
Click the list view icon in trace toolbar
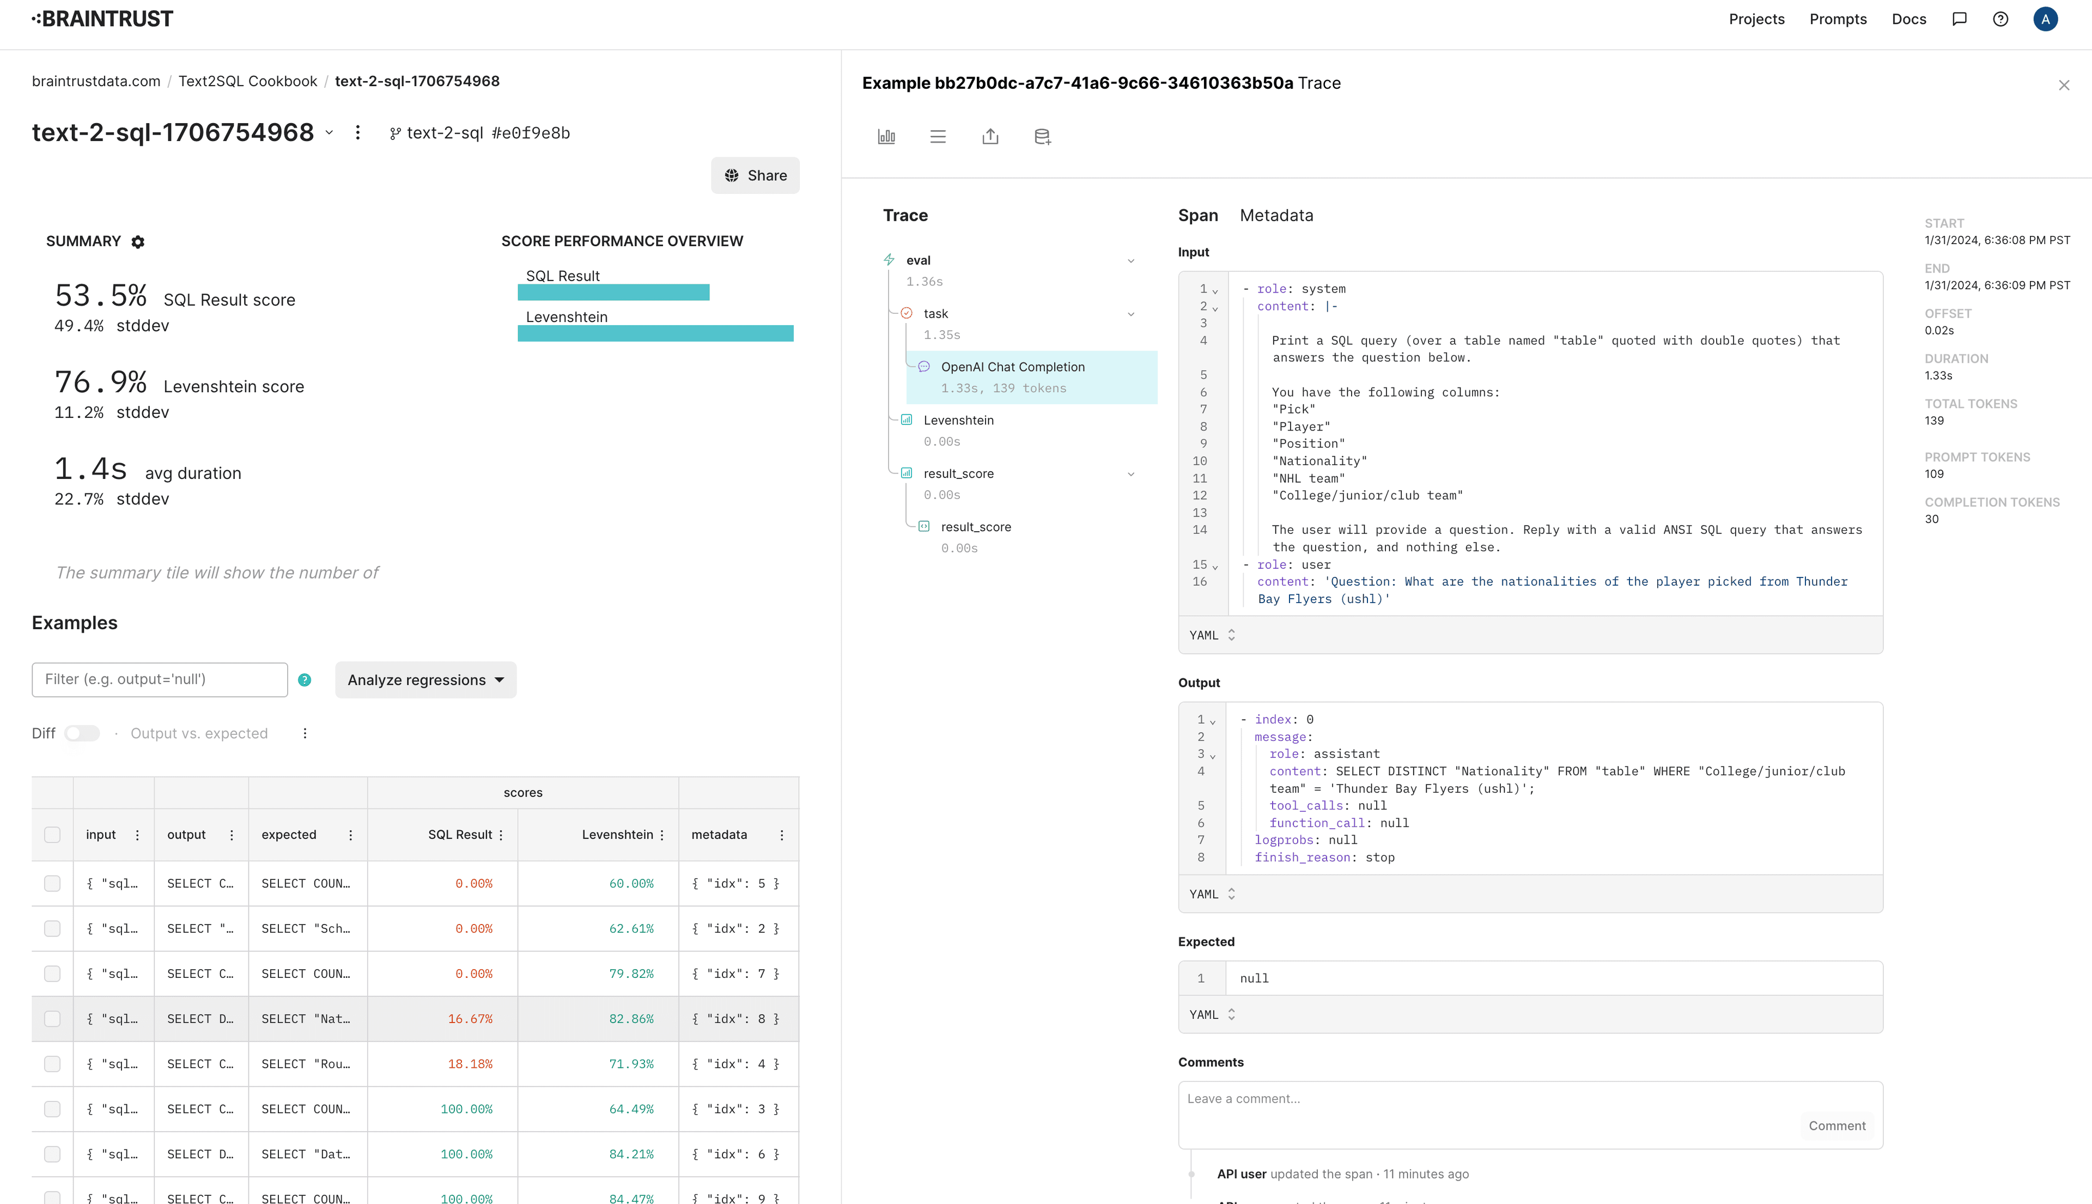point(938,136)
